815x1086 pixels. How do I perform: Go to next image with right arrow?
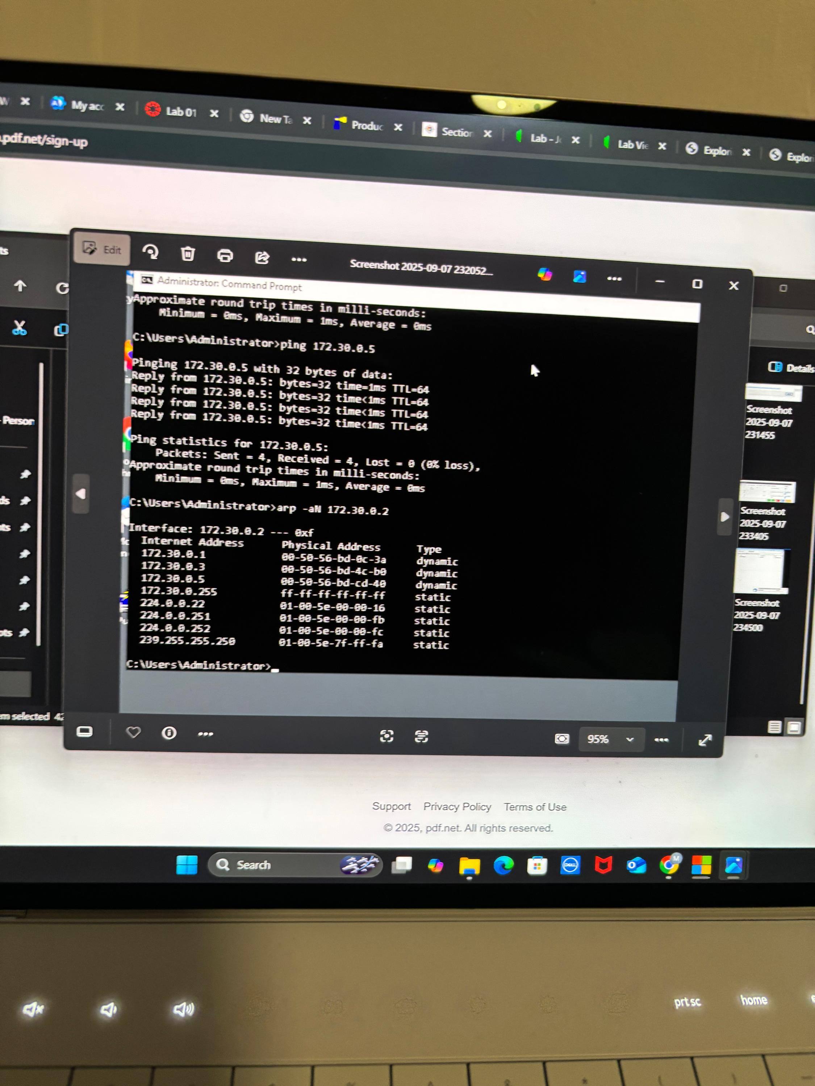(x=724, y=517)
